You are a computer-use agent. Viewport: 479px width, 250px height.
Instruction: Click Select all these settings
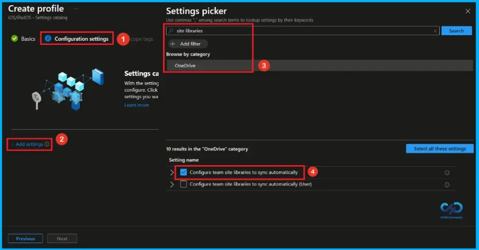click(440, 149)
